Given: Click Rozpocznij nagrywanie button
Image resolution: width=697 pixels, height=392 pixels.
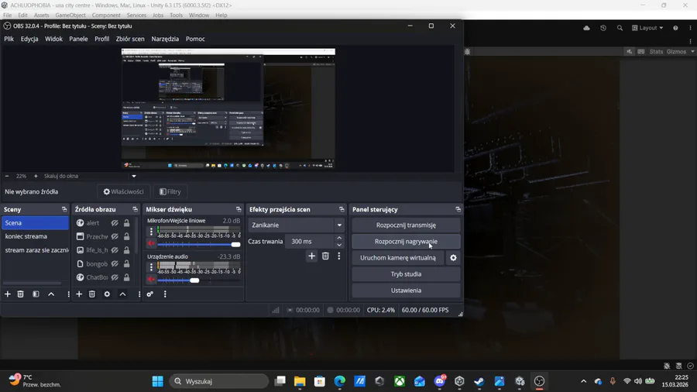Looking at the screenshot, I should point(406,242).
